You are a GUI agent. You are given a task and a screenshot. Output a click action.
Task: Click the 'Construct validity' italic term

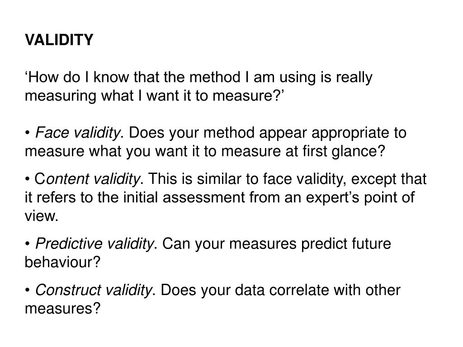point(93,290)
